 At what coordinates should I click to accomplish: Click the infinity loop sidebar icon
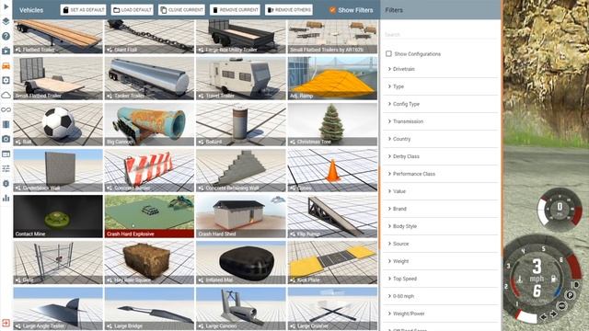point(6,109)
